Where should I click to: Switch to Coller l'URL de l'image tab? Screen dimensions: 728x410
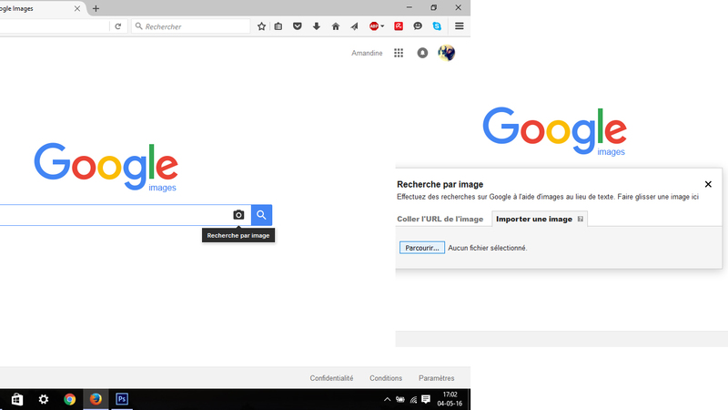440,219
